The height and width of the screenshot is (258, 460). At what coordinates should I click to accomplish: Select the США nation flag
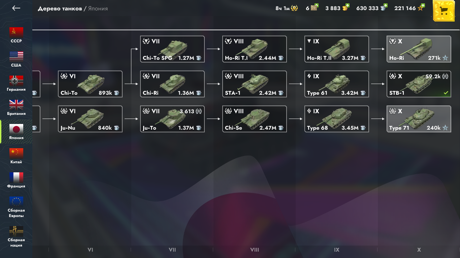16,56
